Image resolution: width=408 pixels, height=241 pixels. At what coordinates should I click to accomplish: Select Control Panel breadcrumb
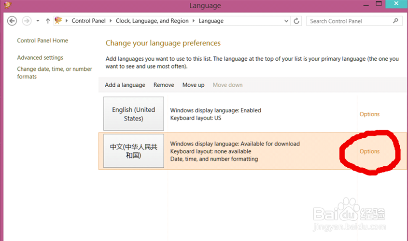(88, 21)
